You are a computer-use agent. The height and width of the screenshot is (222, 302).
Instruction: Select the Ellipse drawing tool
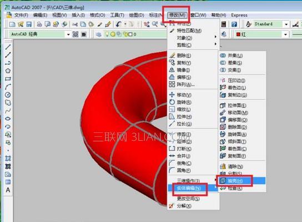pos(8,119)
